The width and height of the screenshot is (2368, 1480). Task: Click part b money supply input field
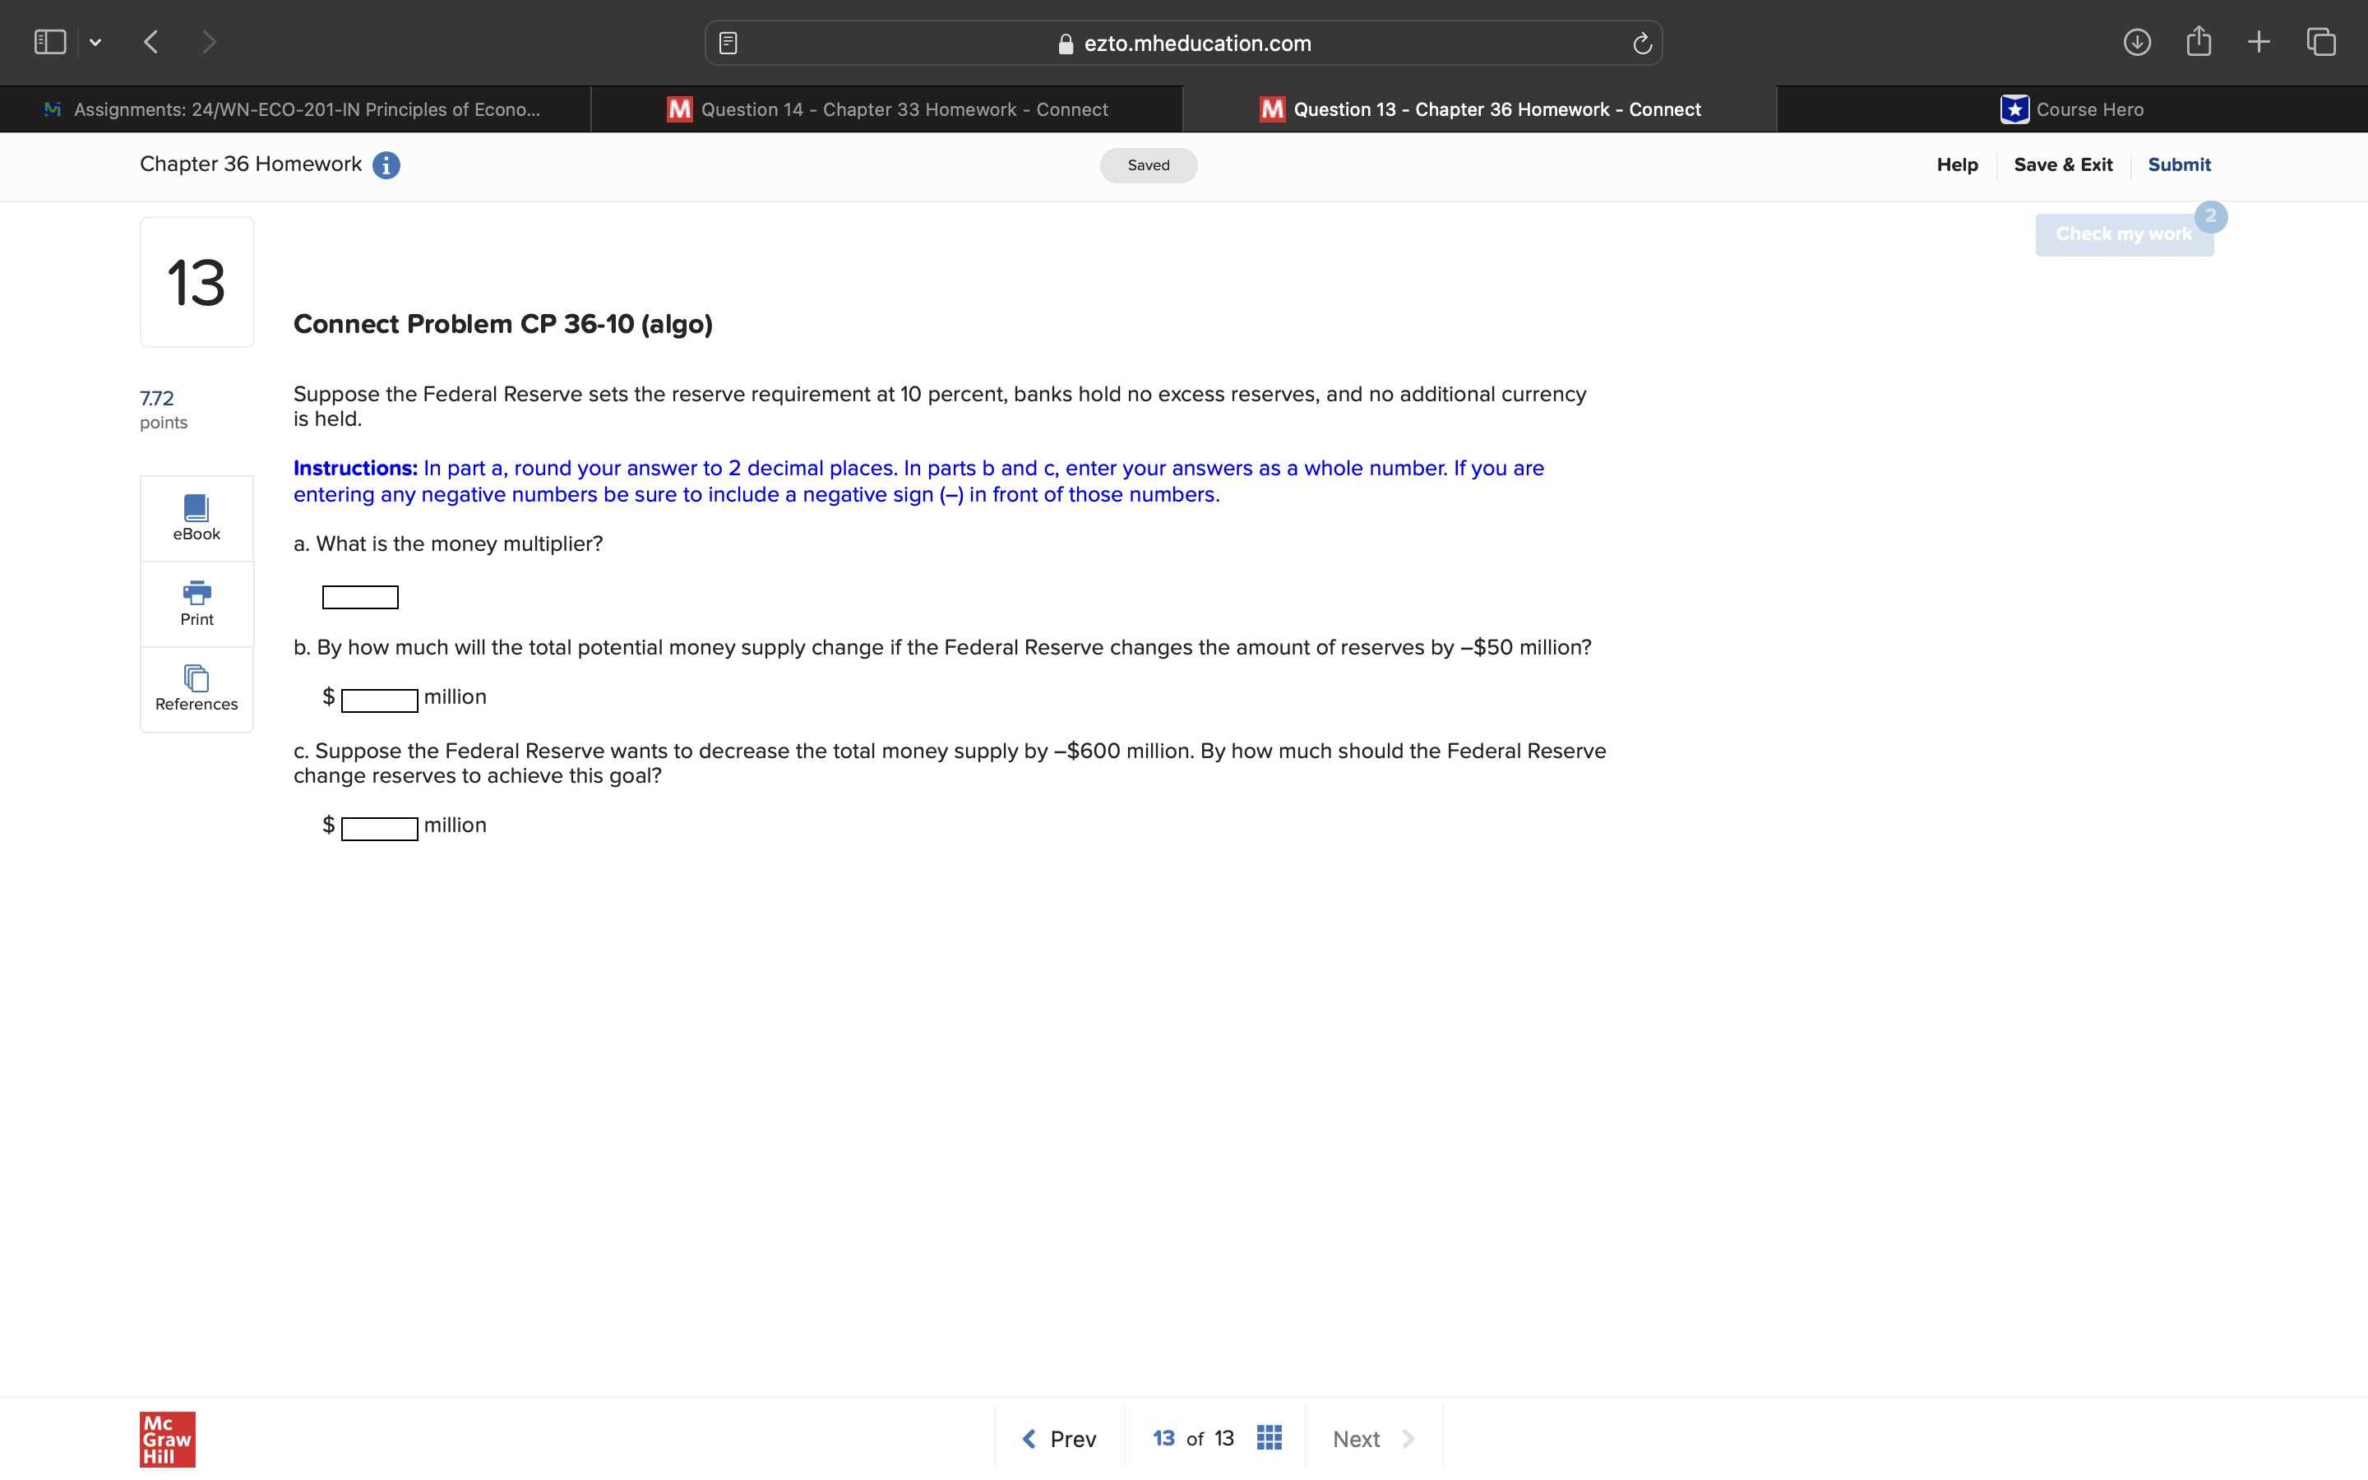[x=380, y=700]
